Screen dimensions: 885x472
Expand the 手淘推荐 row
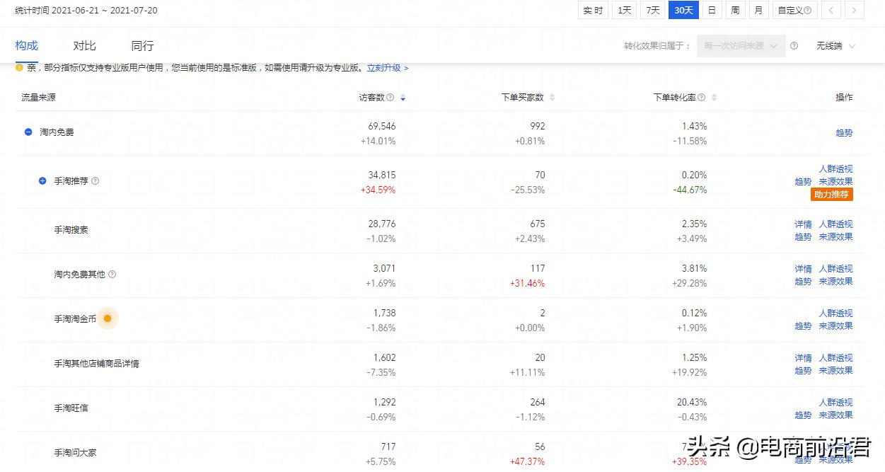point(42,180)
